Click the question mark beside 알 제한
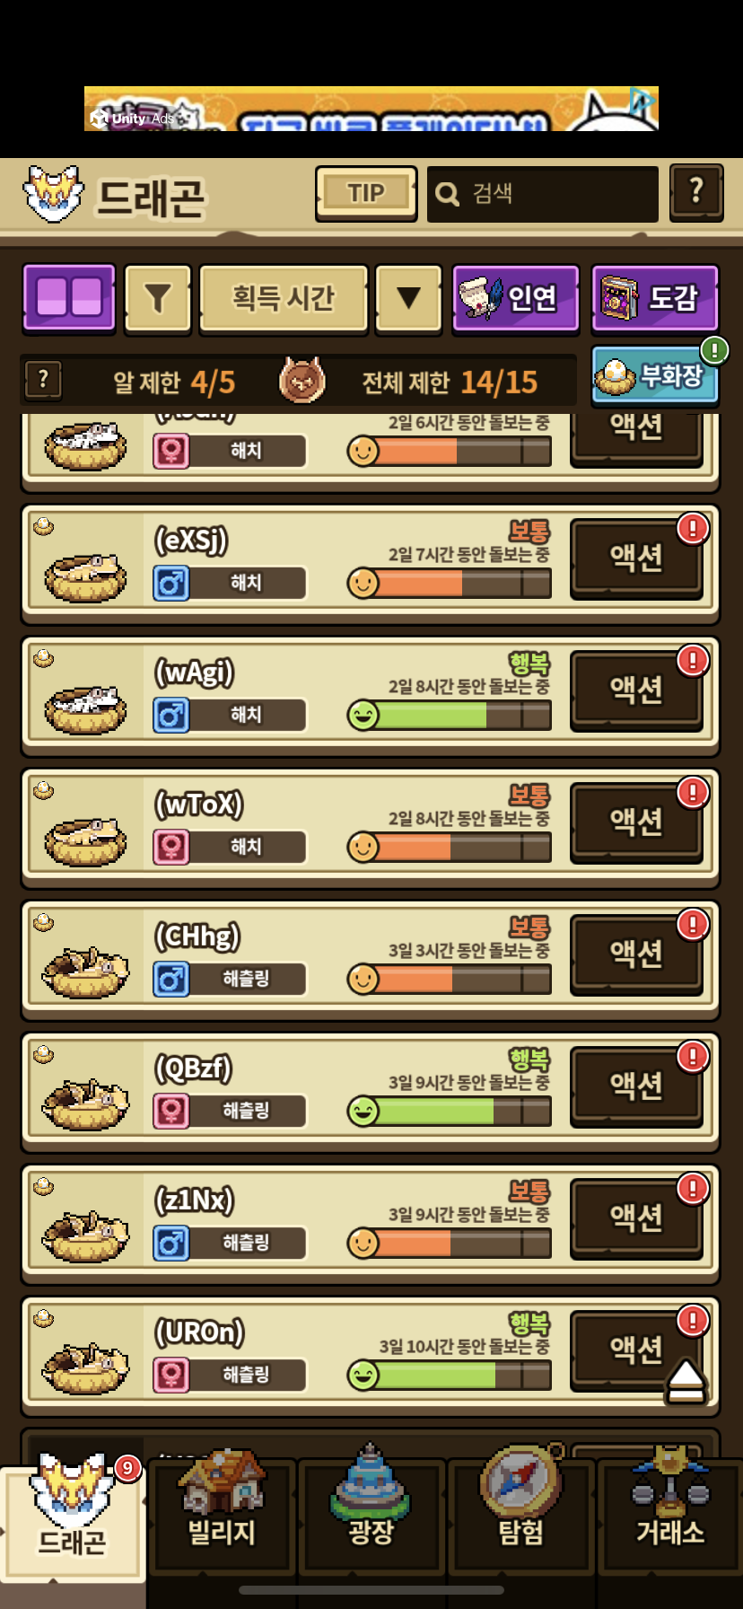 (x=43, y=380)
